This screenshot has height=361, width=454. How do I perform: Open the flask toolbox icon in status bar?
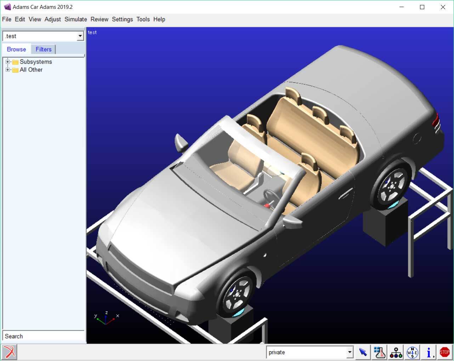point(379,352)
